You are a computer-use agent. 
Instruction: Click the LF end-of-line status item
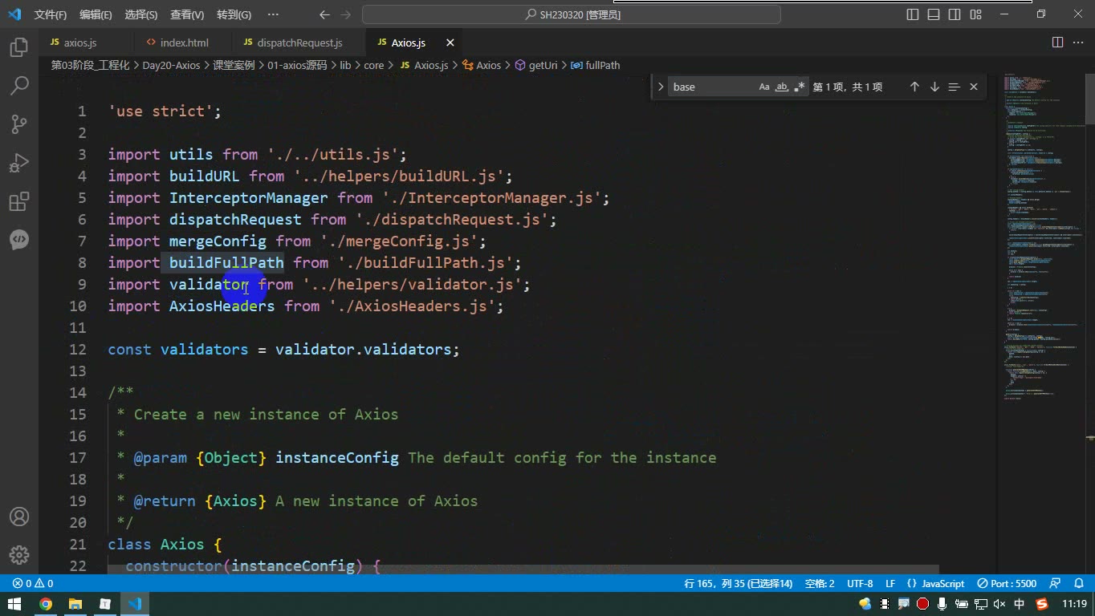tap(890, 583)
